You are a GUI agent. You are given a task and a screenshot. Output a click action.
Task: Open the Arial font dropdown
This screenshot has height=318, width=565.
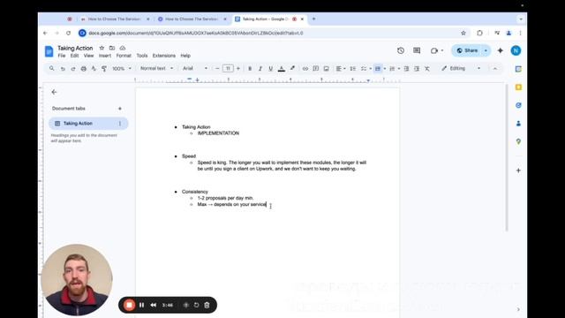click(195, 69)
